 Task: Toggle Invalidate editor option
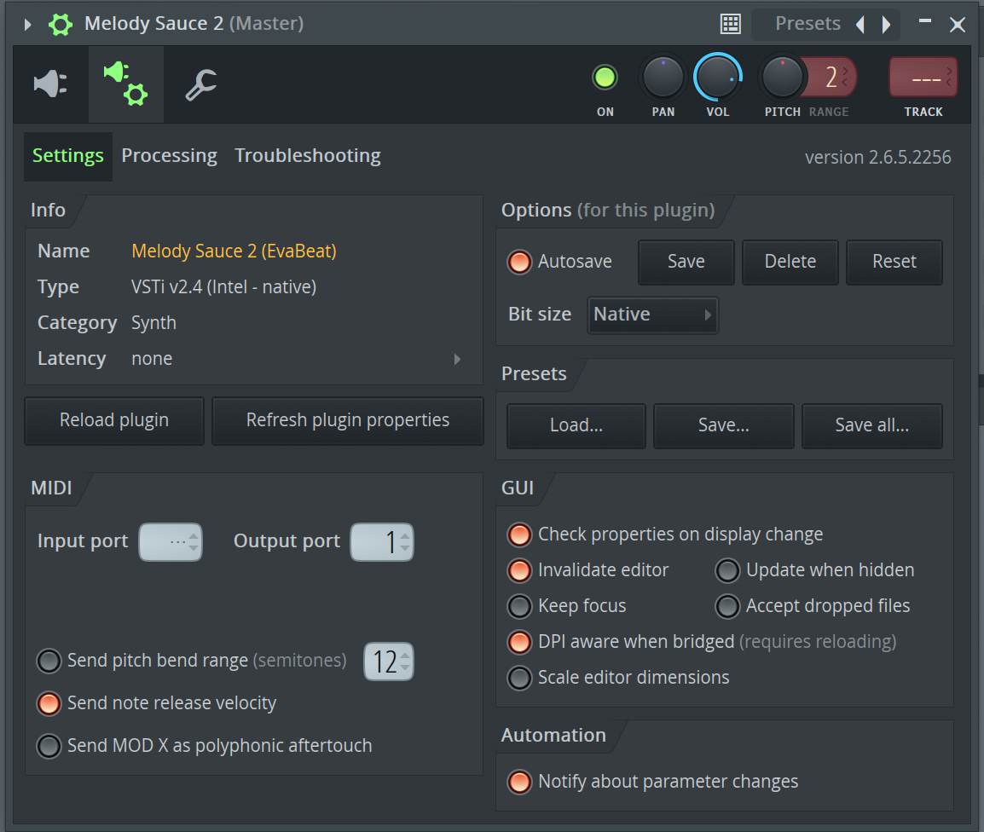tap(519, 570)
